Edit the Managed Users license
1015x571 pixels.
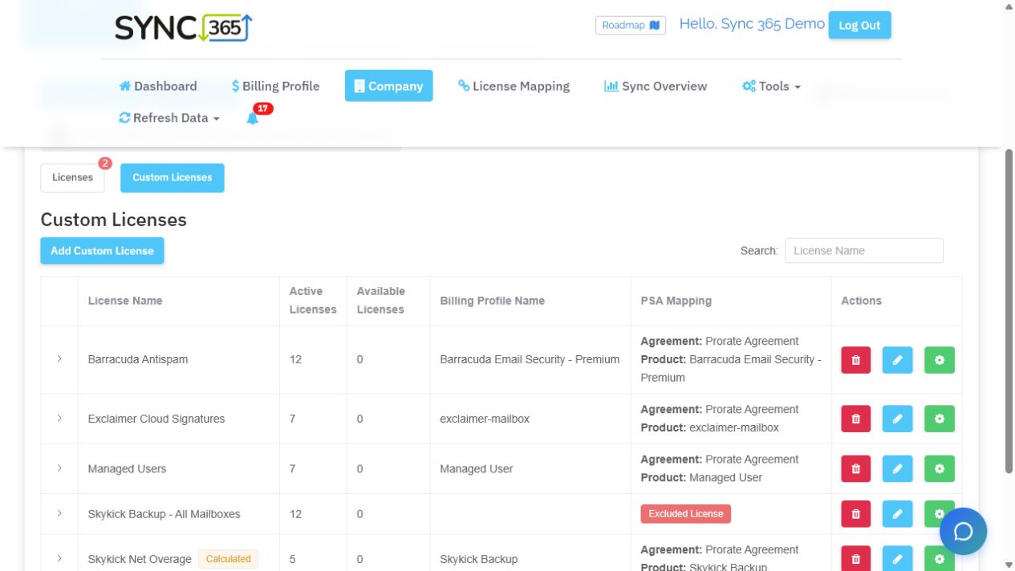coord(897,468)
